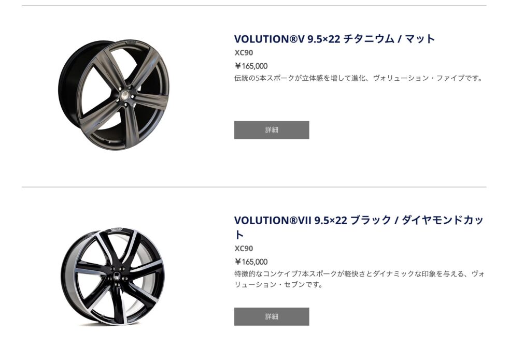
Task: Click the ¥165,000 price of the VOLUTION V
Action: (251, 66)
